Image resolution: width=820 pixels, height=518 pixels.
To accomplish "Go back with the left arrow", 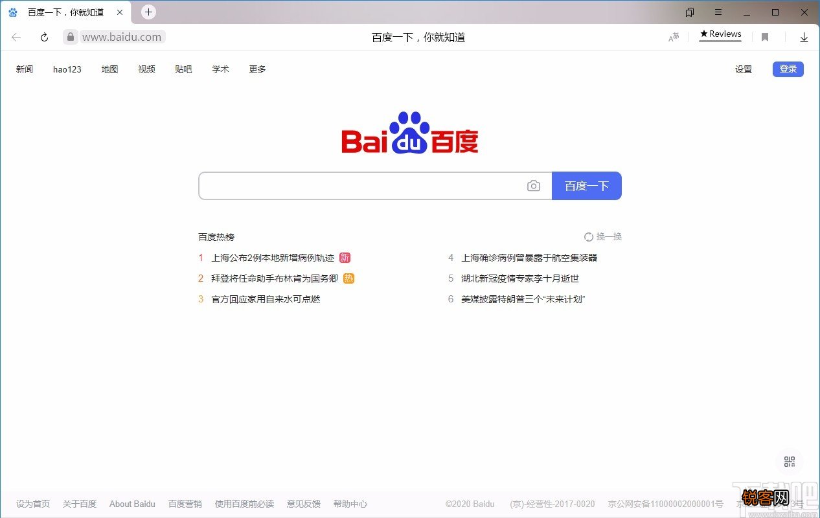I will coord(16,38).
